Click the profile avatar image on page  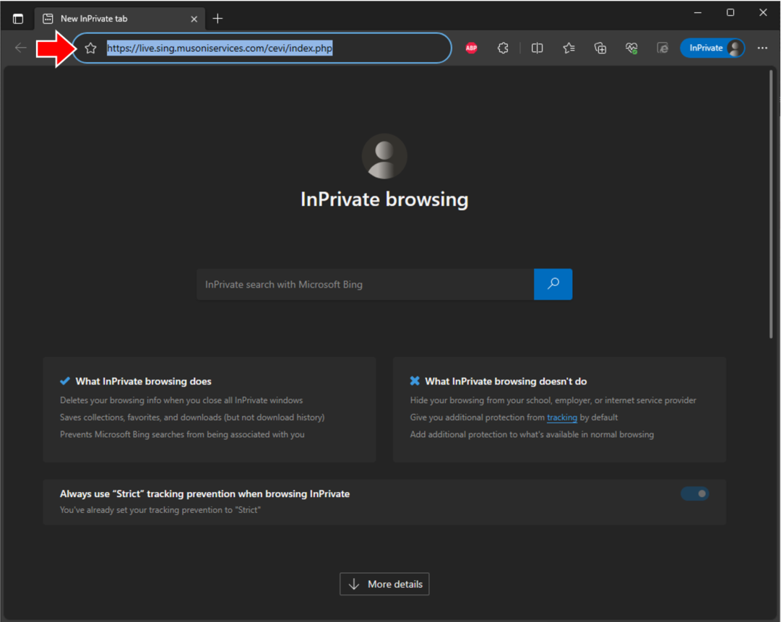tap(384, 156)
